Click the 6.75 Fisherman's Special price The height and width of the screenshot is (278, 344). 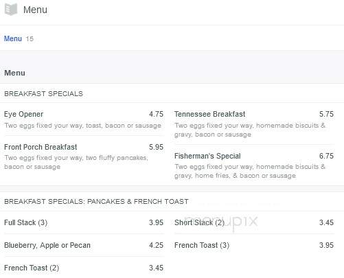coord(326,156)
